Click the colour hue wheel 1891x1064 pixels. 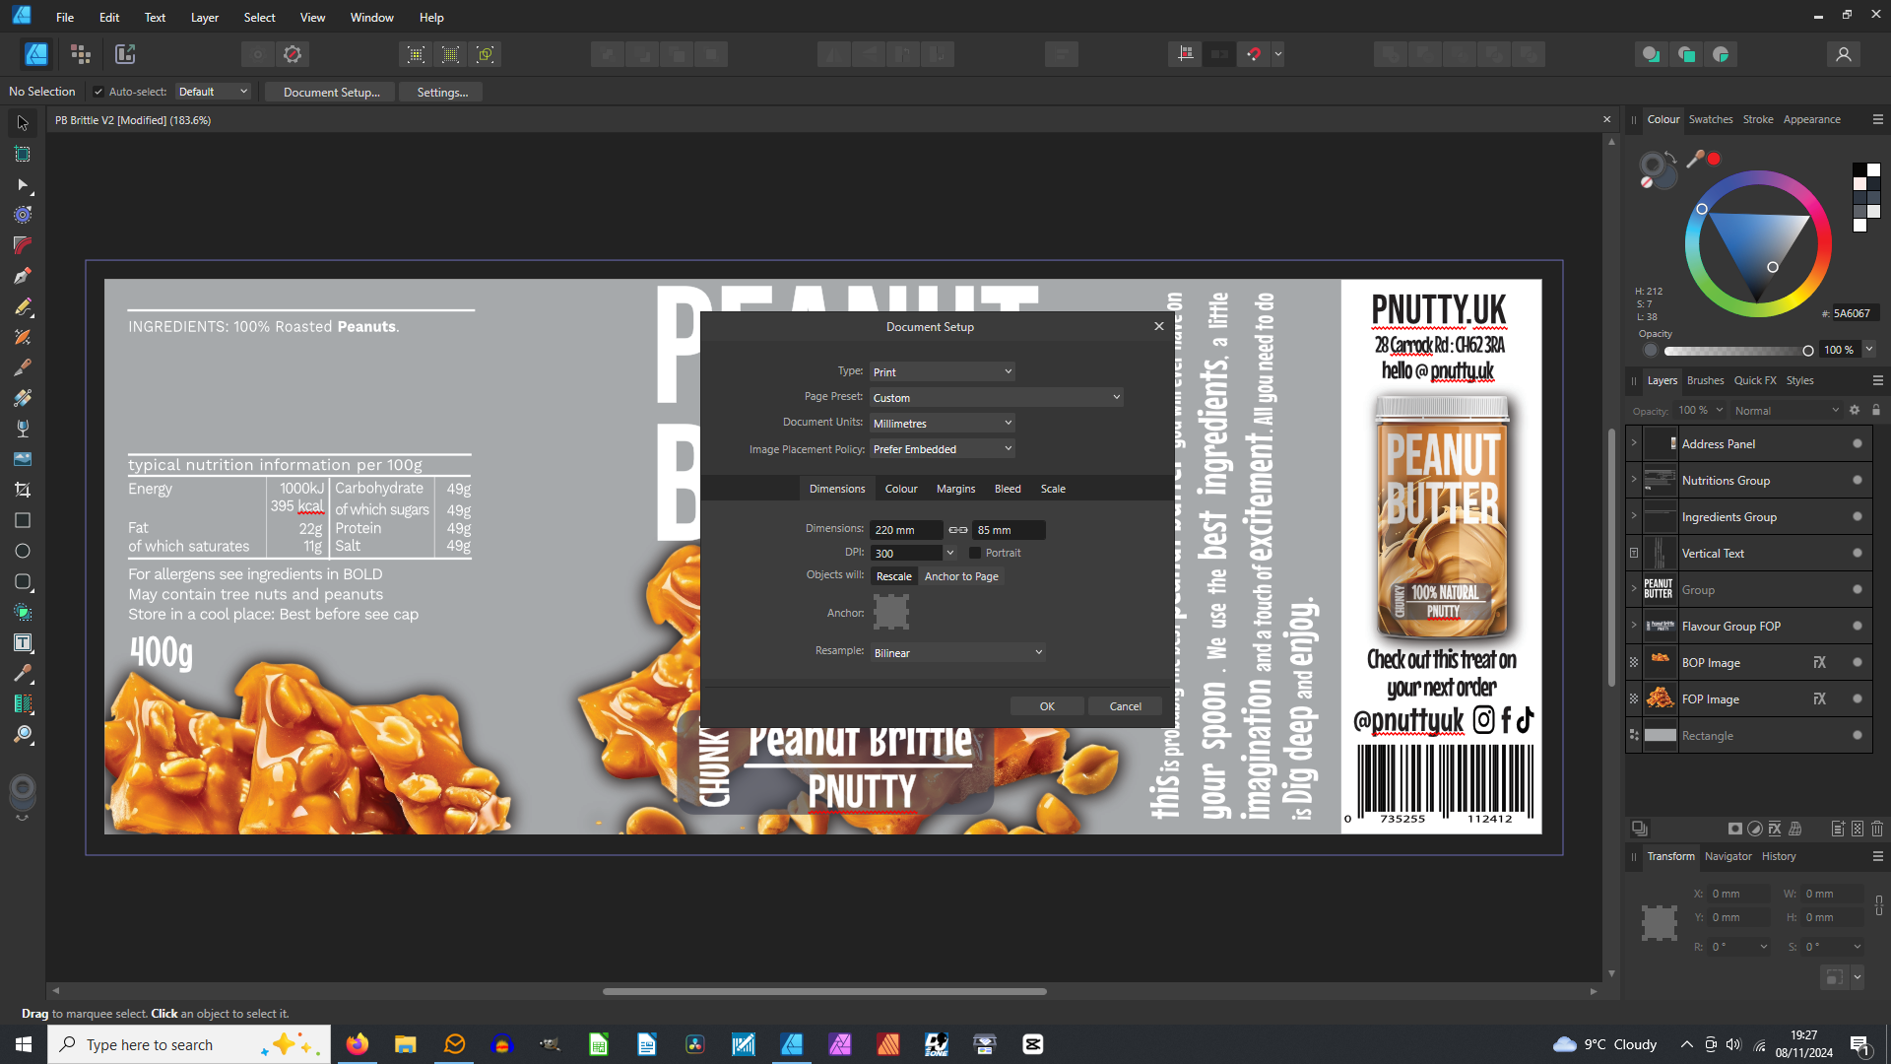pos(1758,243)
